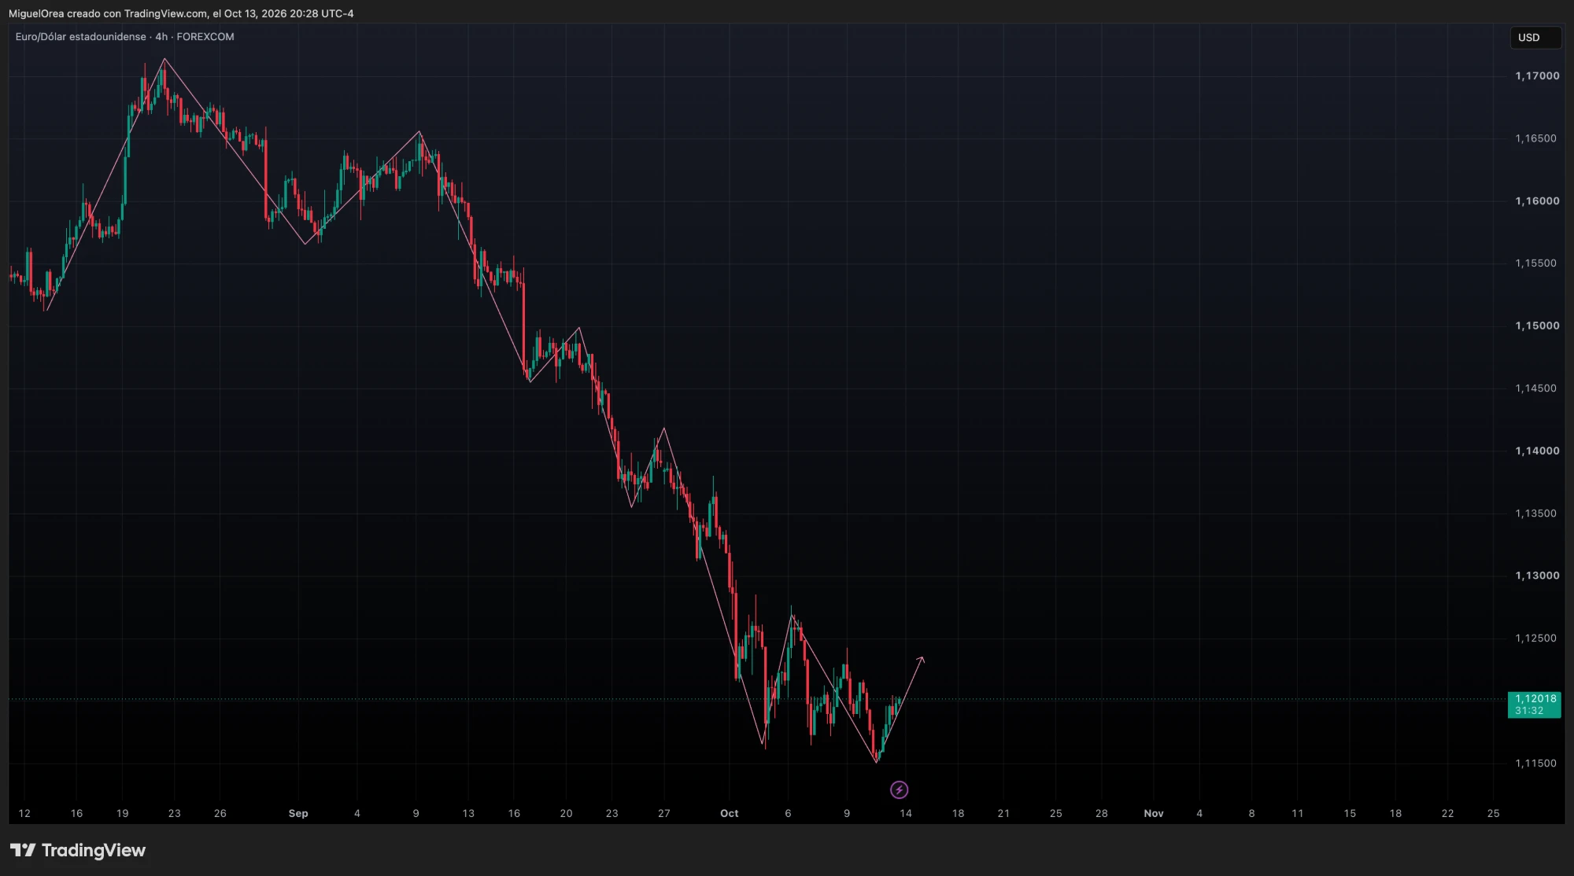Click the 8 date label on time axis

coord(1251,813)
